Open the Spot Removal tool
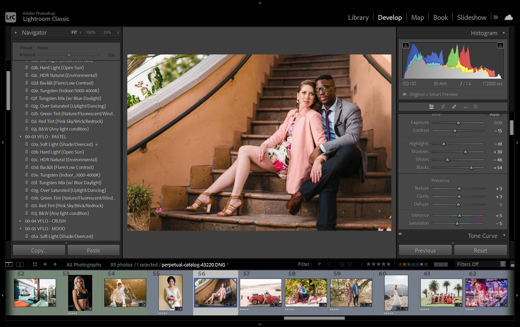 (x=454, y=107)
